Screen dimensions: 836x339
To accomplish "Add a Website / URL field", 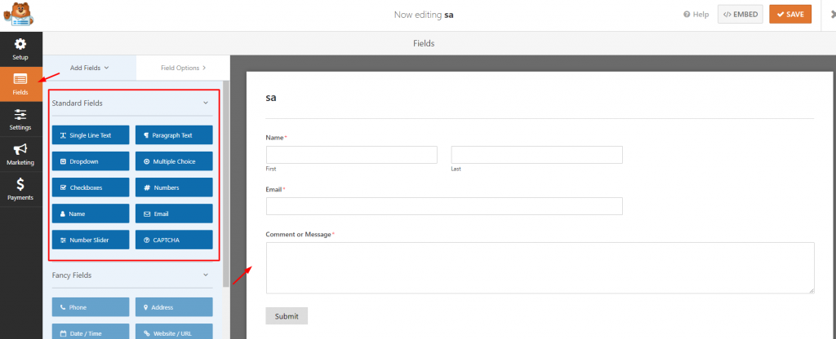I will tap(174, 332).
